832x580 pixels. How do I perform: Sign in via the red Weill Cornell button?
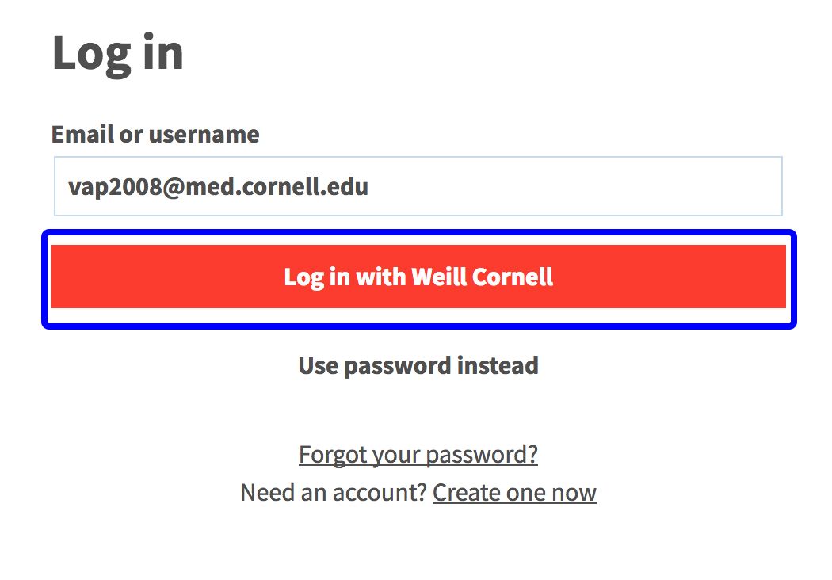coord(418,277)
